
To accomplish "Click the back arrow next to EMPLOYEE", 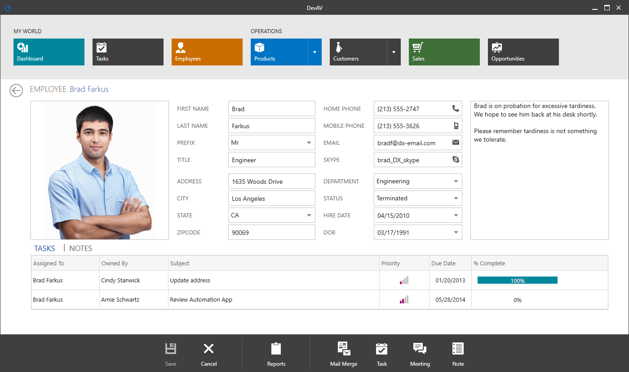I will coord(16,90).
